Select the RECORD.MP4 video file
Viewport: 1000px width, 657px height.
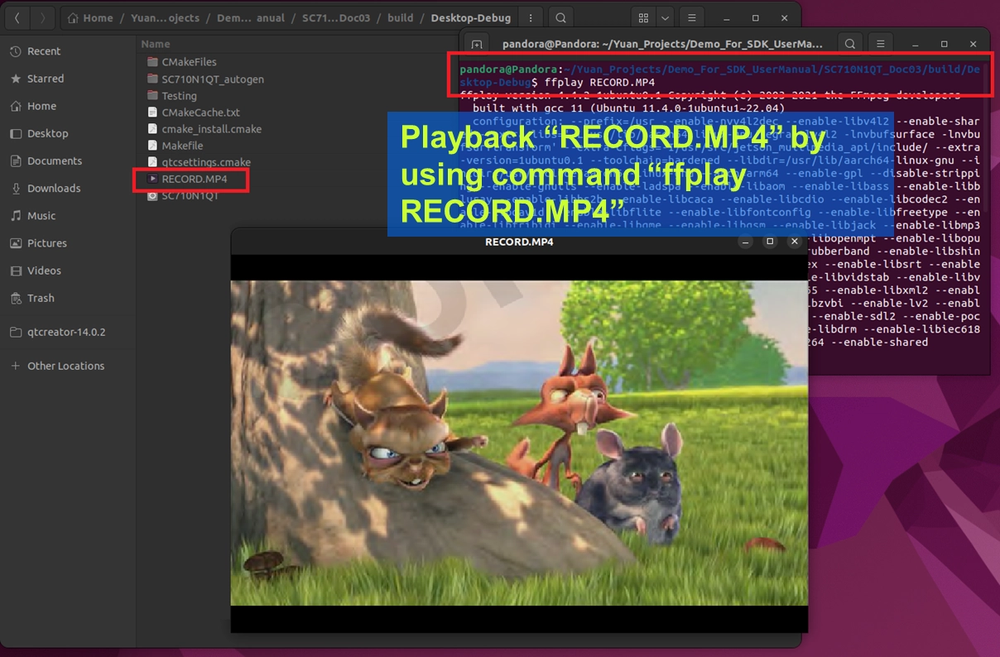click(x=187, y=179)
